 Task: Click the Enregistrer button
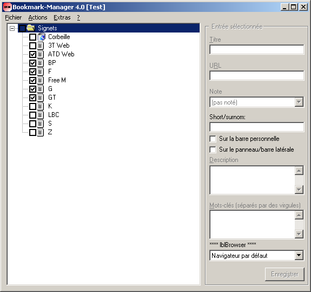[284, 274]
